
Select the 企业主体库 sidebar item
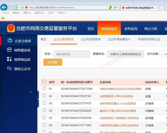click(x=19, y=41)
